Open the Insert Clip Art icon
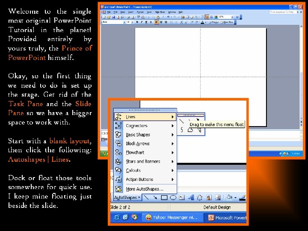 [209, 198]
